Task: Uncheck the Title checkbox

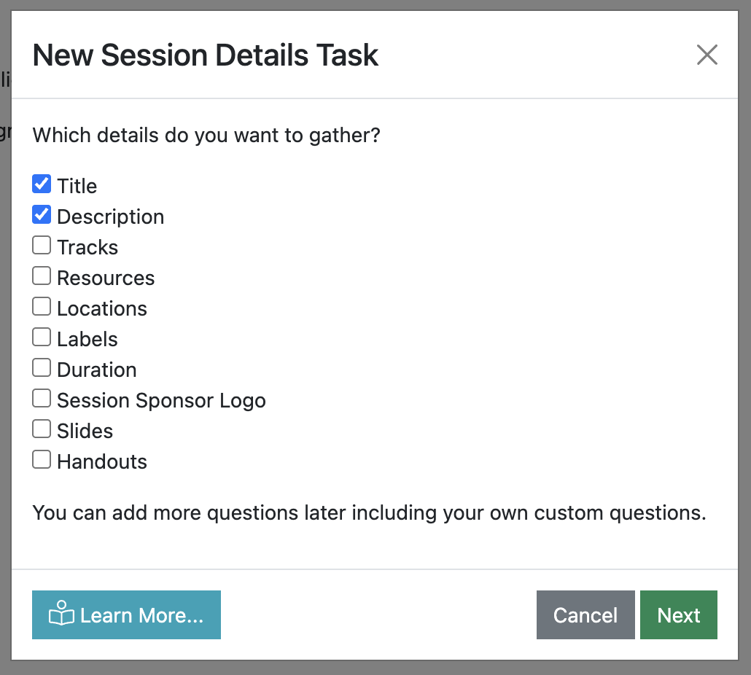Action: (42, 184)
